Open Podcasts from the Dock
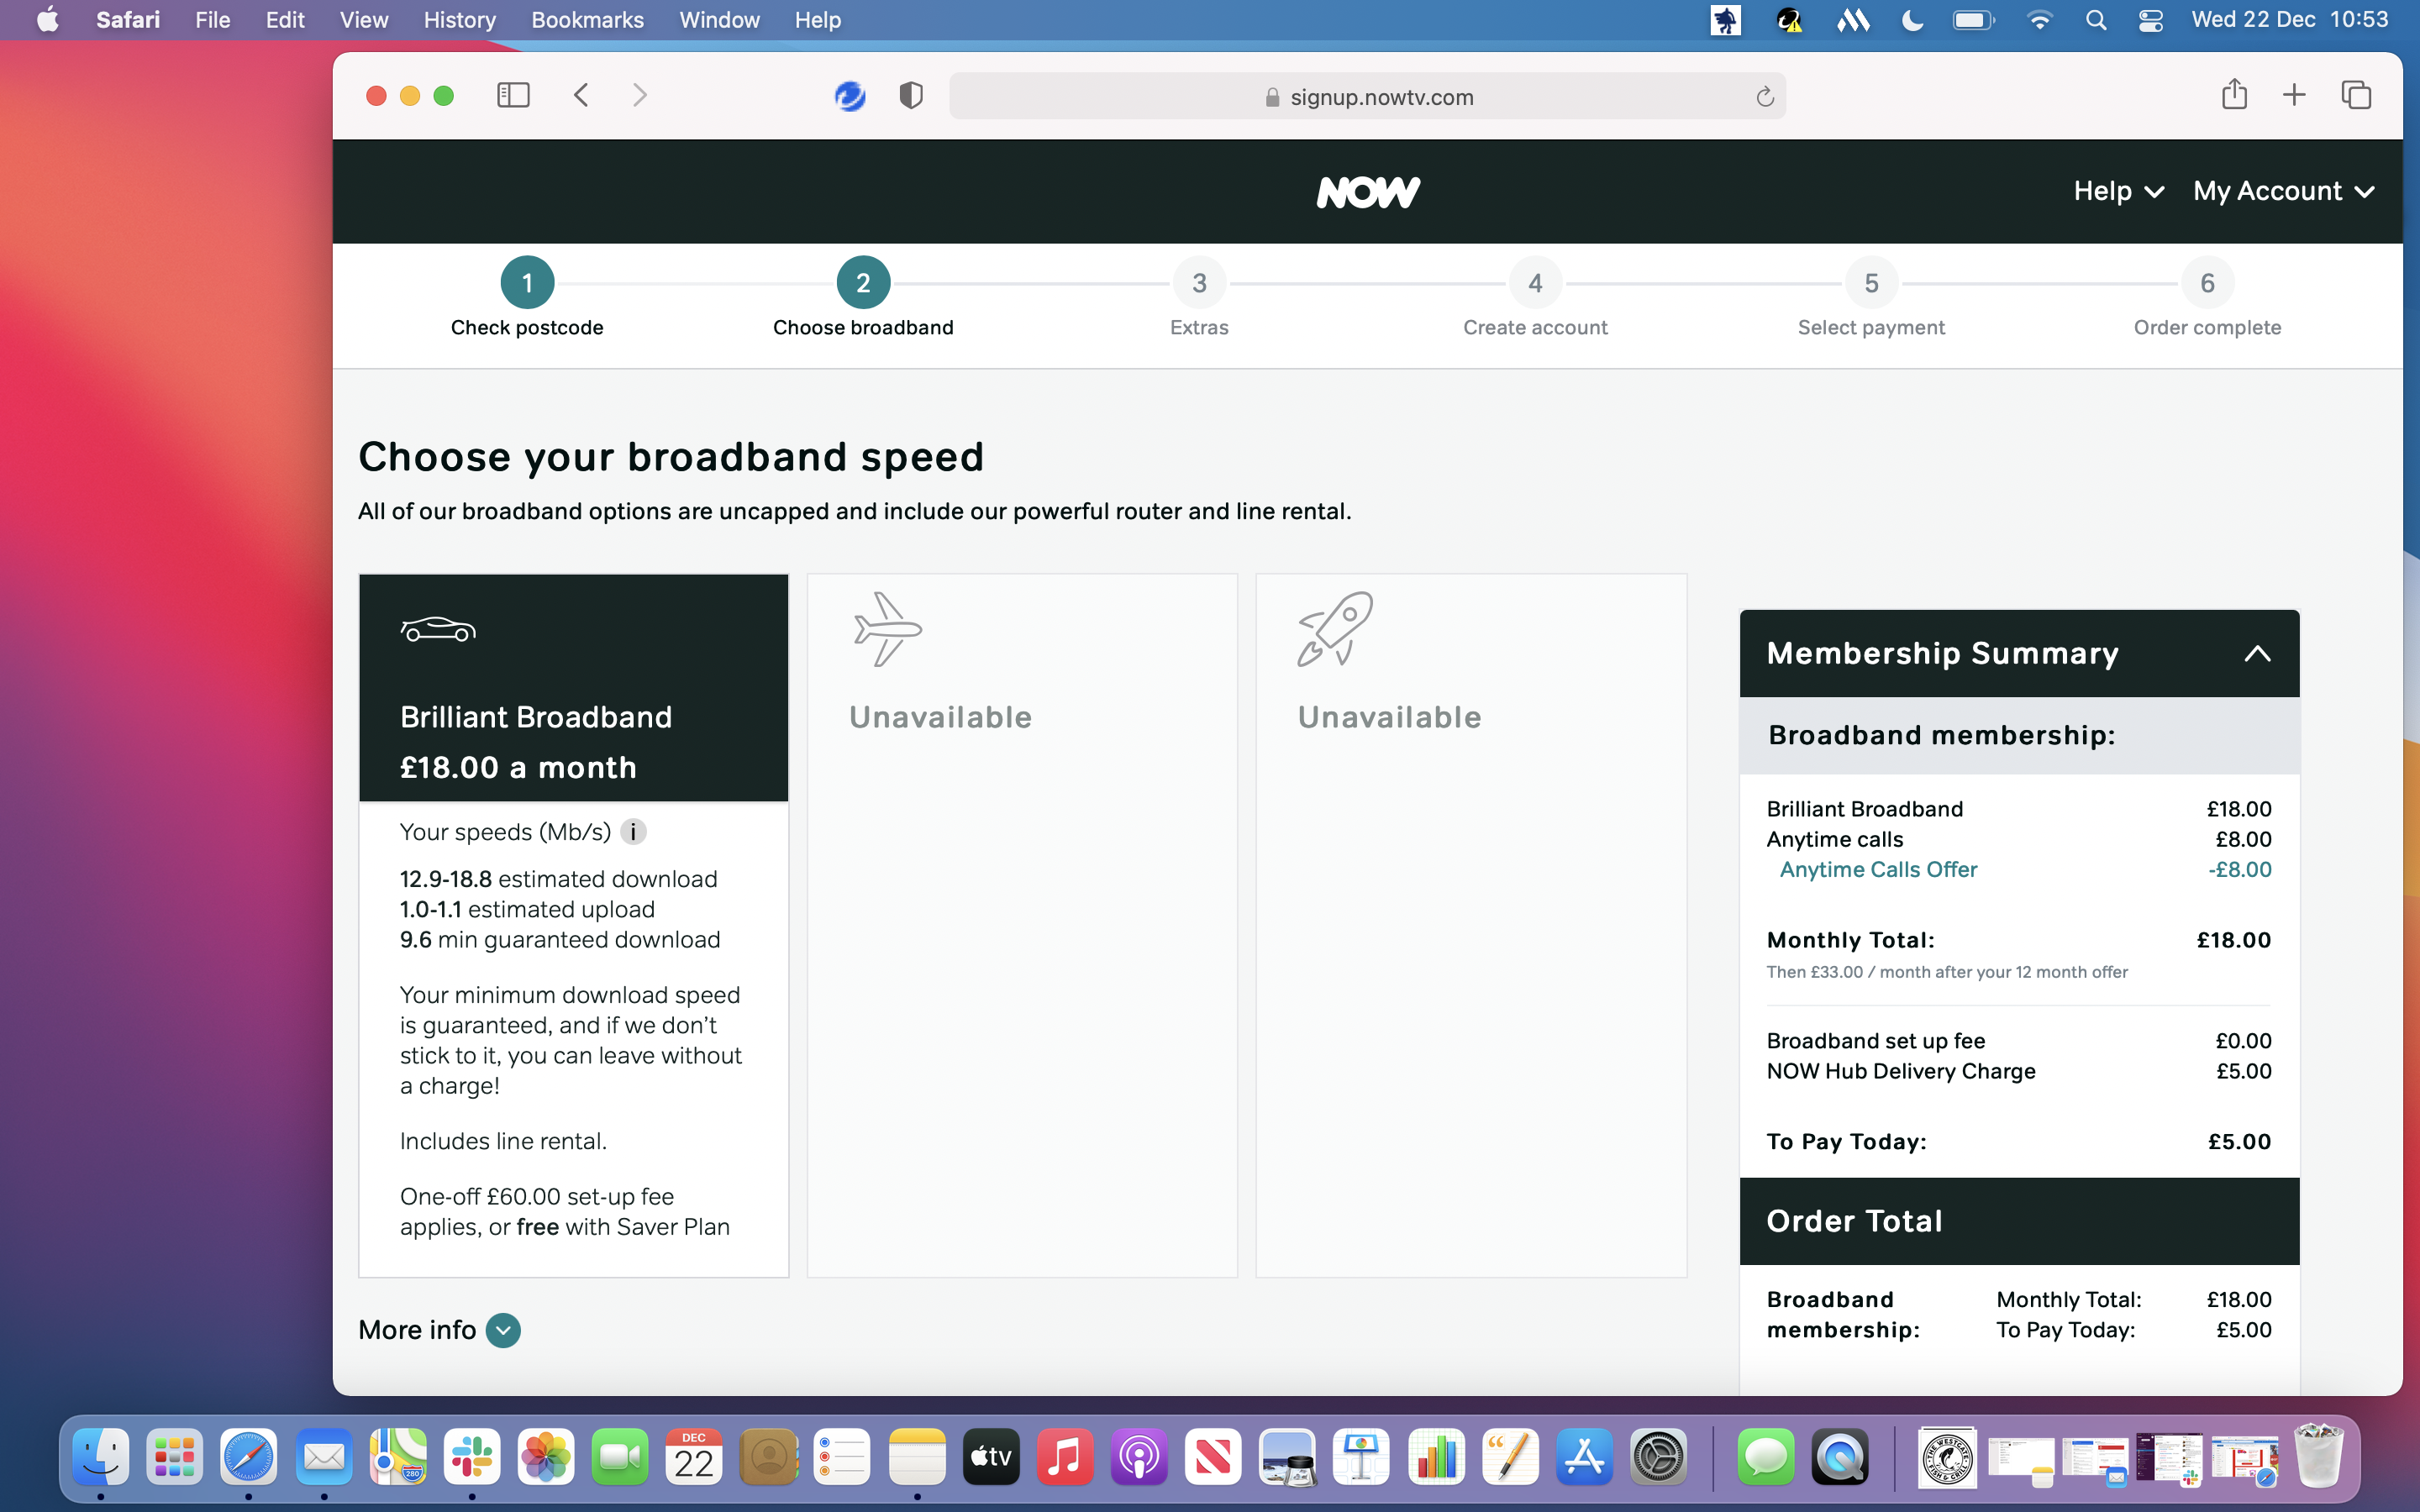 coord(1139,1456)
